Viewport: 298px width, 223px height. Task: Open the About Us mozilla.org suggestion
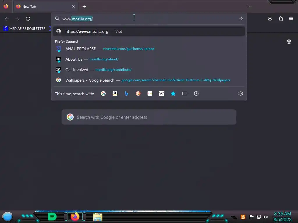(149, 59)
